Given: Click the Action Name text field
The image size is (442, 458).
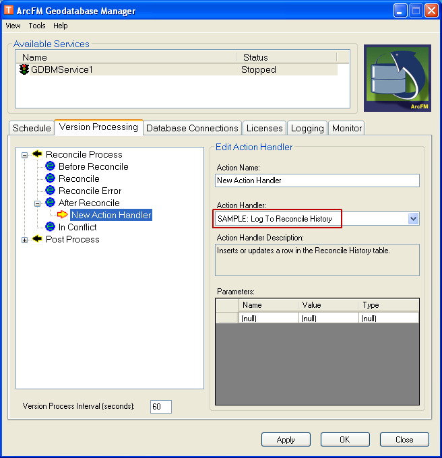Looking at the screenshot, I should [317, 181].
